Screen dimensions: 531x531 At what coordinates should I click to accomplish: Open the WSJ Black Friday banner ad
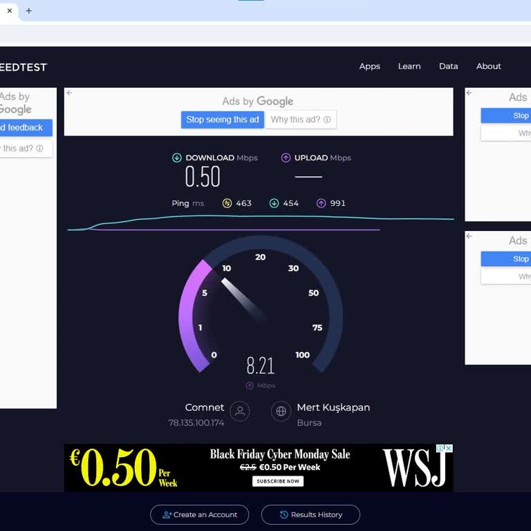tap(259, 468)
